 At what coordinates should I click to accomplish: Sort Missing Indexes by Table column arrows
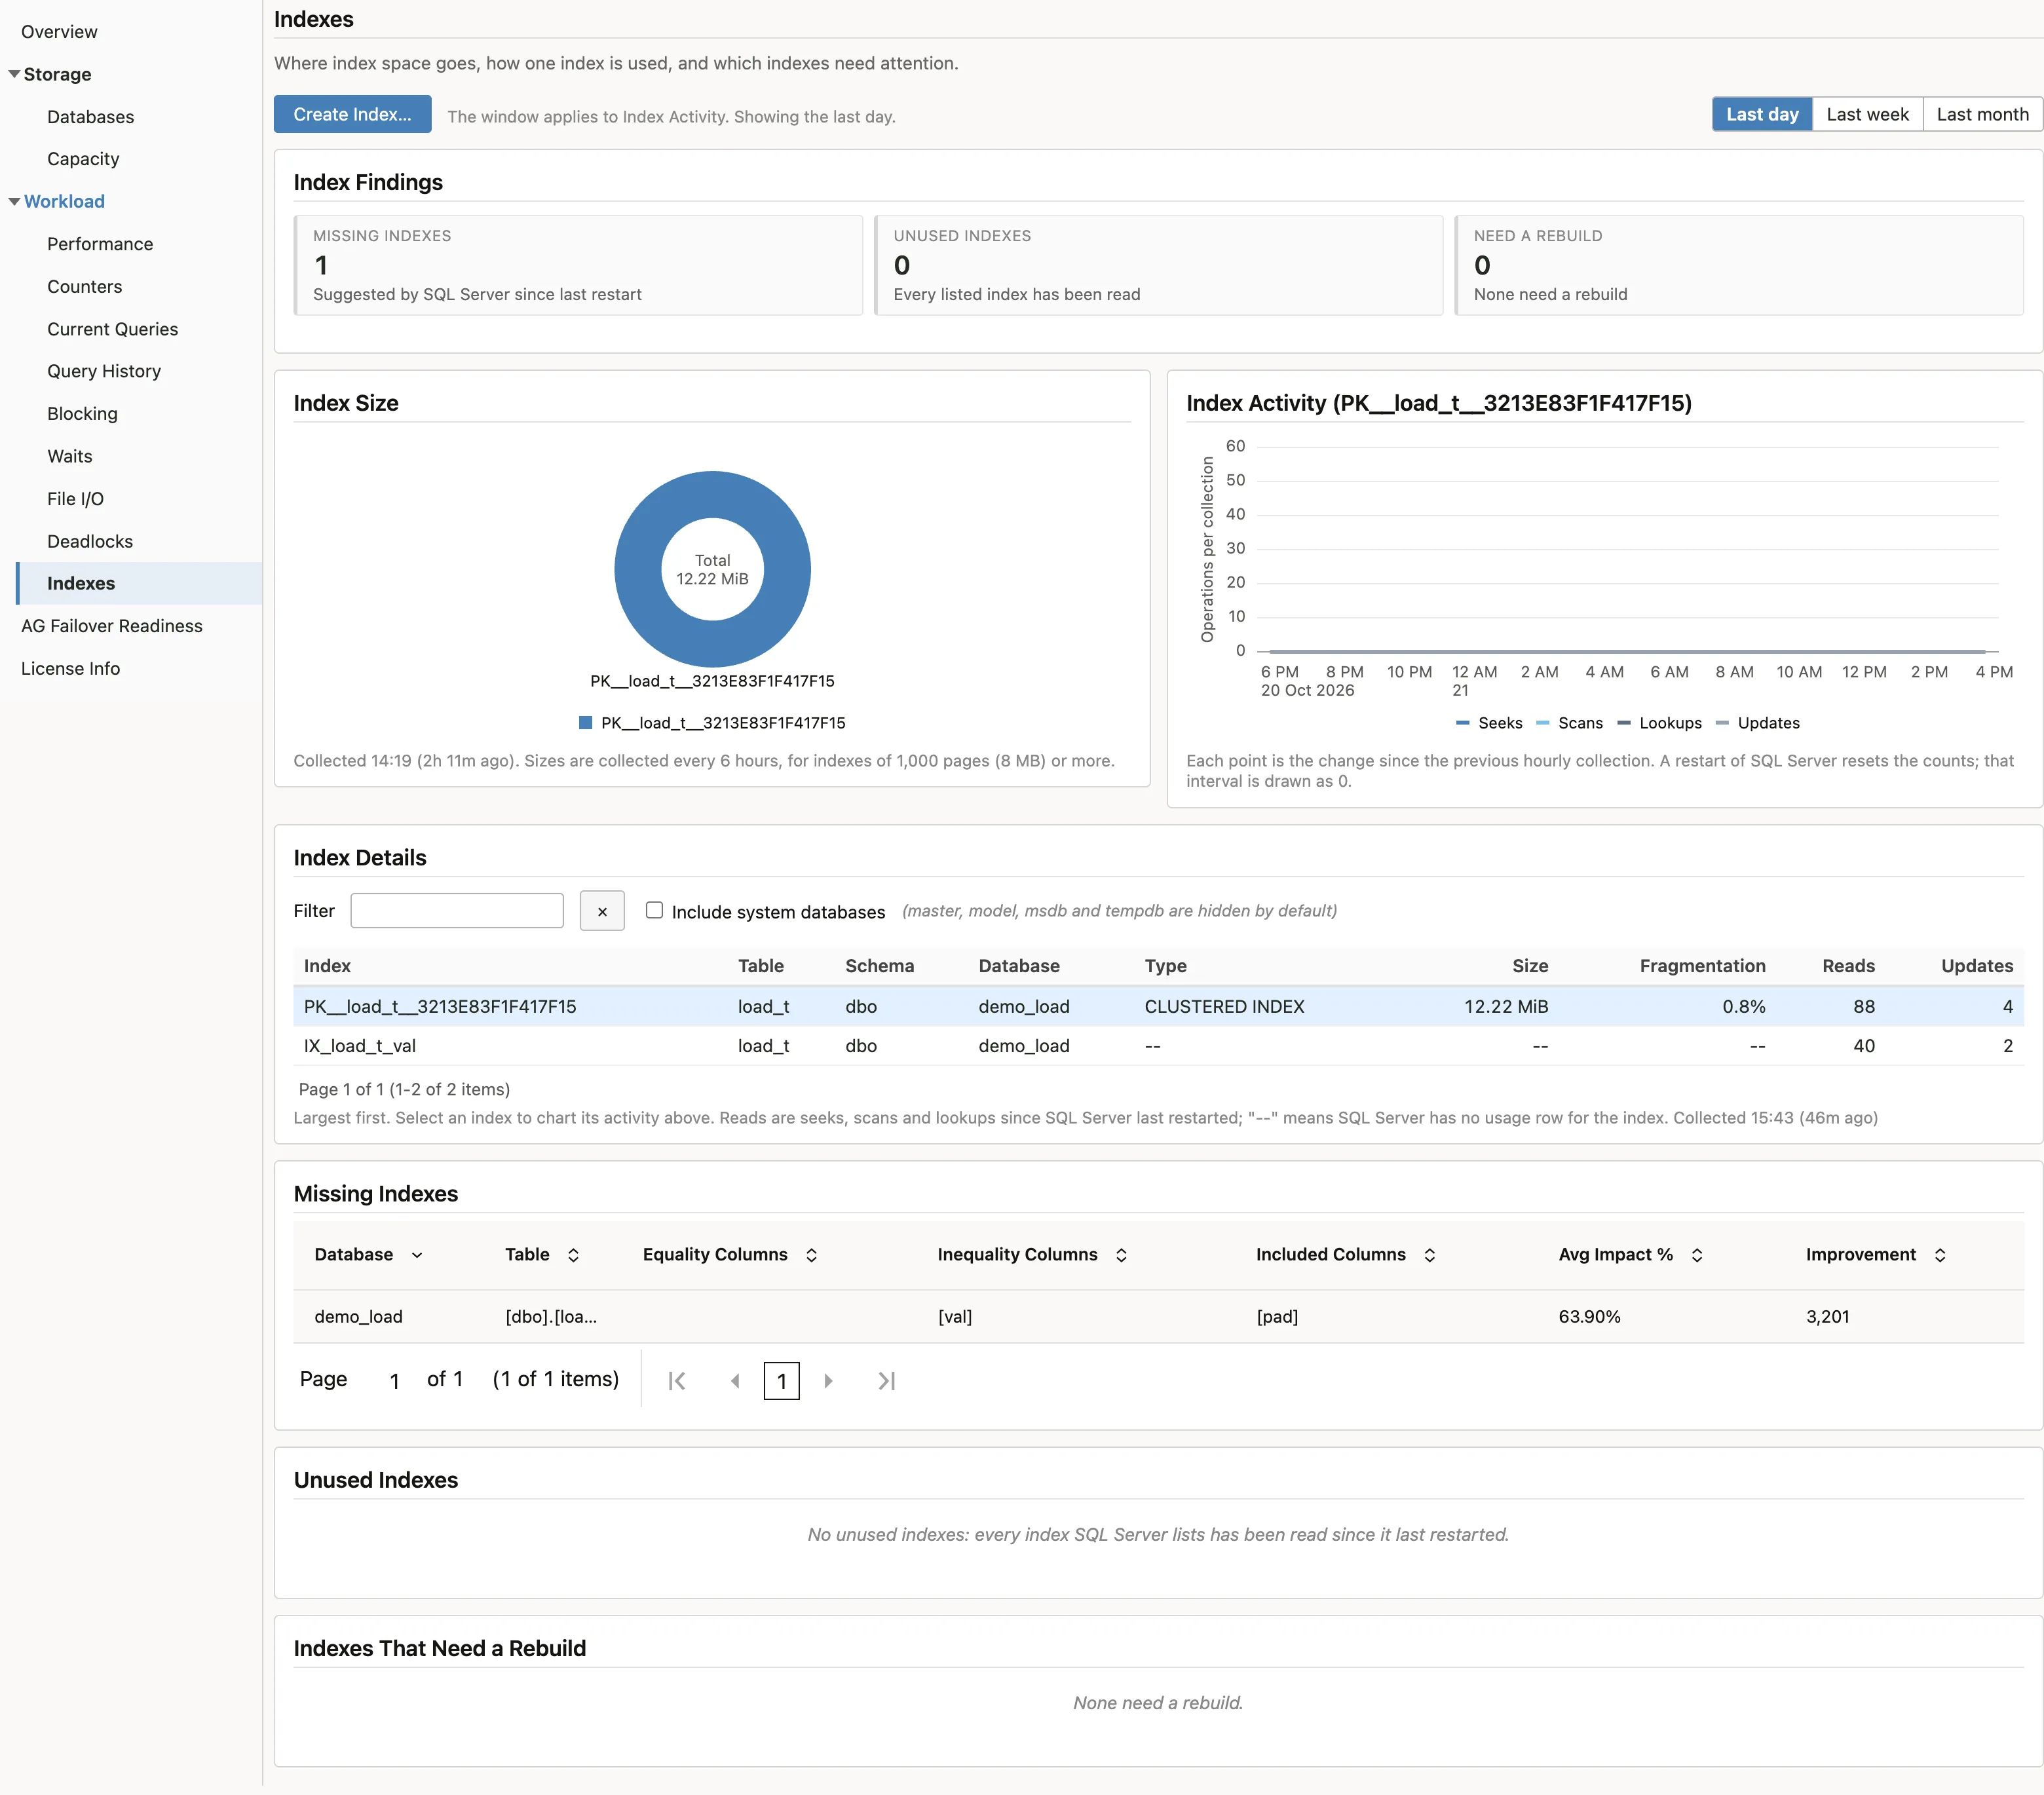tap(573, 1255)
